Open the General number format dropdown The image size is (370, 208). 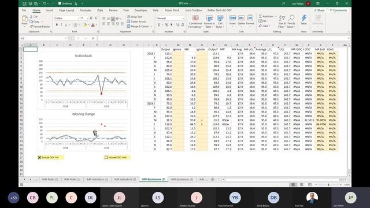183,18
